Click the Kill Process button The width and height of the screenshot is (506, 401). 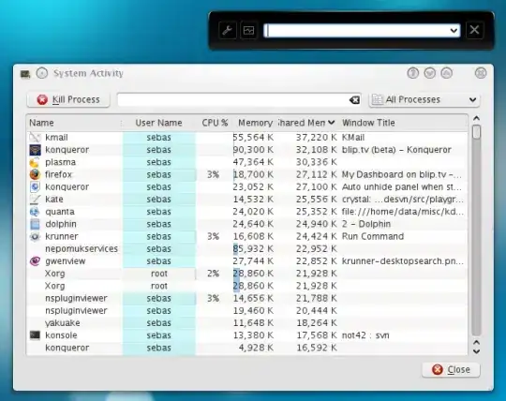[x=68, y=99]
